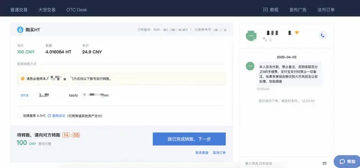Viewport: 360px width, 168px height.
Task: Confirm with 我已完成转账，下一步 button
Action: [x=189, y=139]
